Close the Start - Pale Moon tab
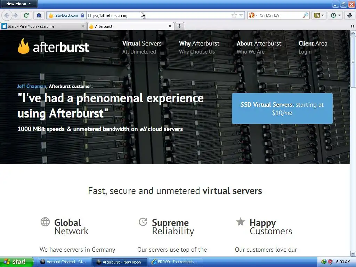The image size is (356, 267). tap(83, 26)
